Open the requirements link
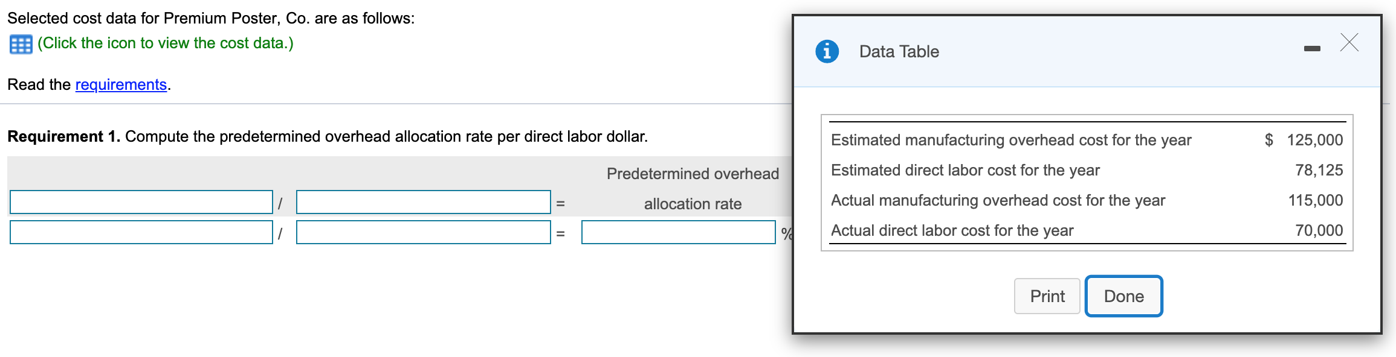1396x357 pixels. click(120, 85)
